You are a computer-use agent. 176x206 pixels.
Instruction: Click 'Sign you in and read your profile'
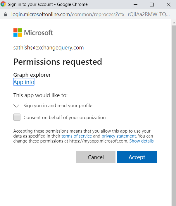pyautogui.click(x=58, y=106)
